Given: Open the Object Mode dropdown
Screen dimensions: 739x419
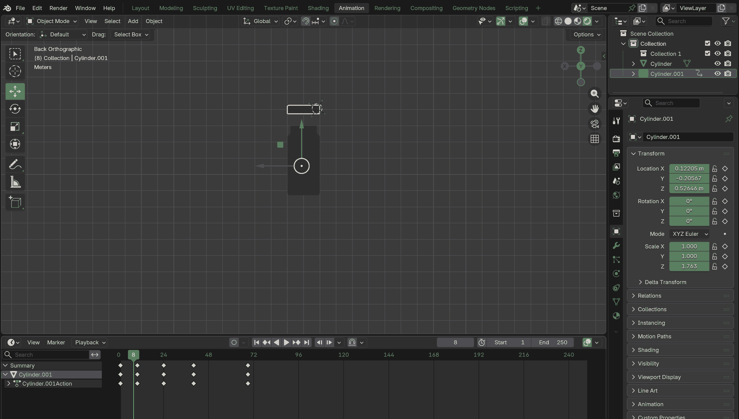Looking at the screenshot, I should pyautogui.click(x=52, y=21).
